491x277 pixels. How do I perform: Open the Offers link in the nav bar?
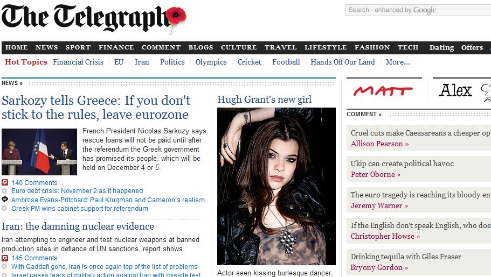[x=472, y=47]
